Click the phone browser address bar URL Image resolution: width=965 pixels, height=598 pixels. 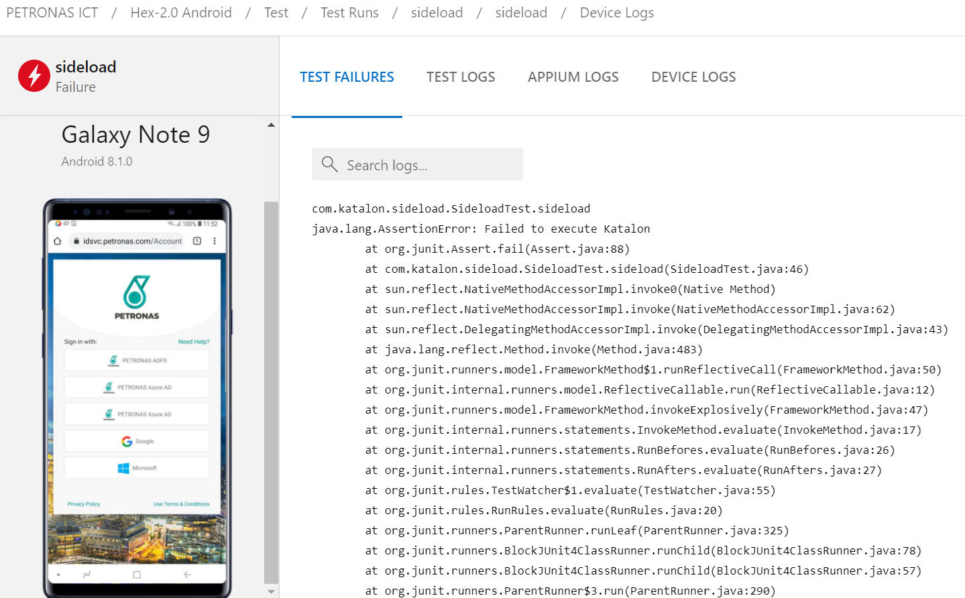132,241
